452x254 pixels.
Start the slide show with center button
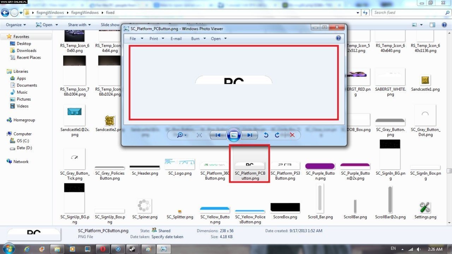coord(234,135)
